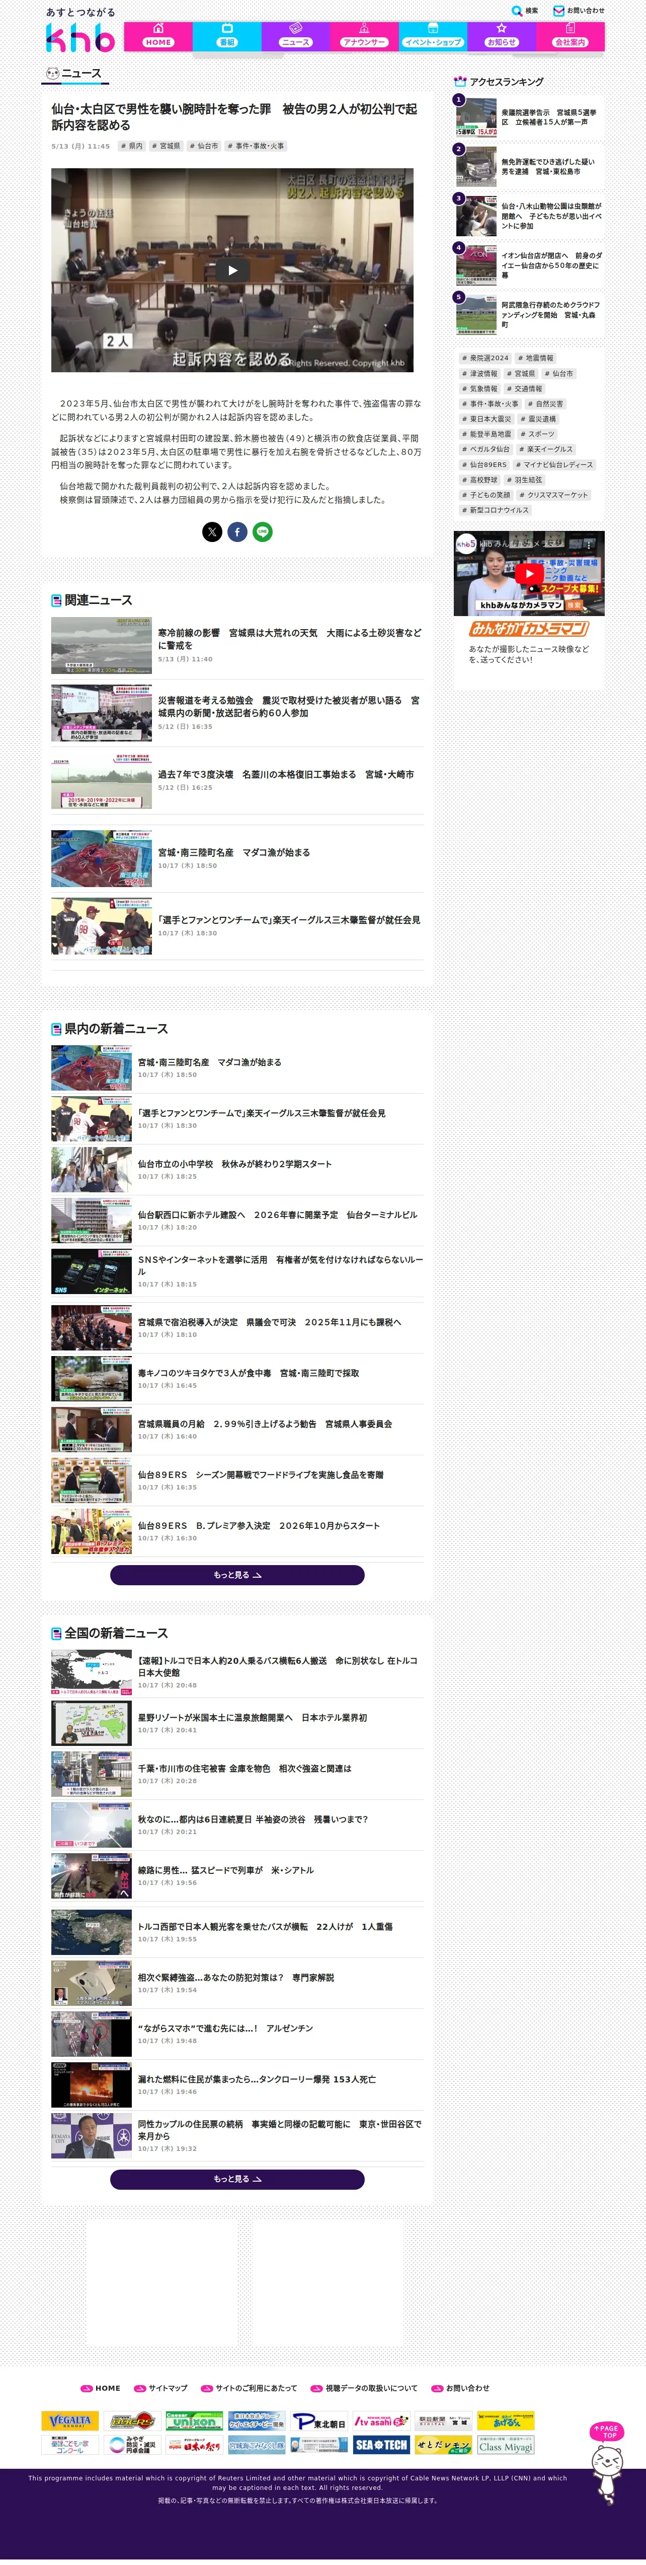This screenshot has width=646, height=2565.
Task: Open the みんながカメラマン orange banner
Action: [529, 629]
